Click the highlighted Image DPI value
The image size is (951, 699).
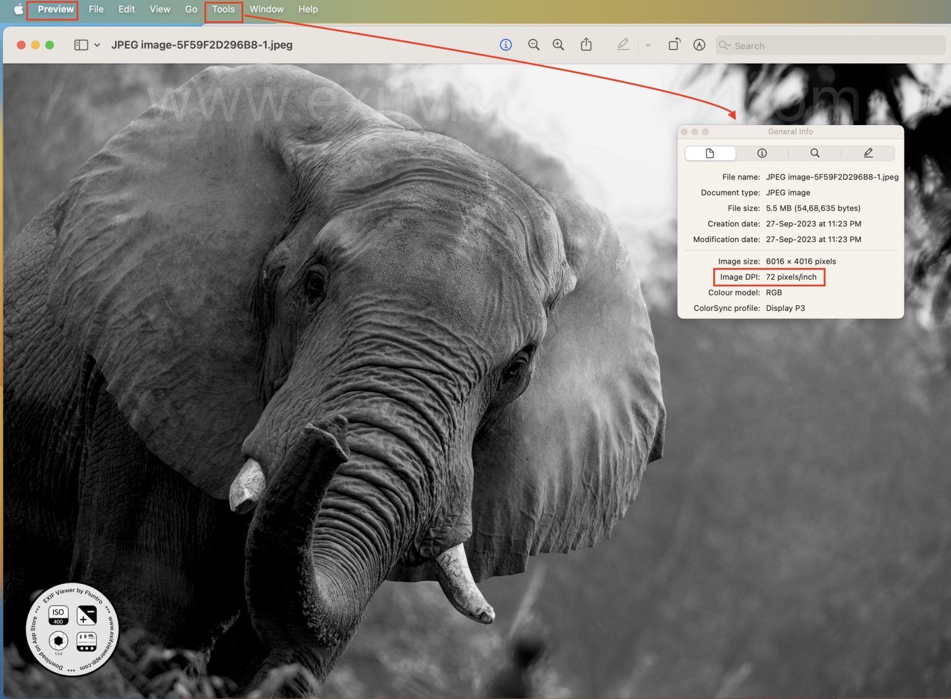pyautogui.click(x=792, y=277)
